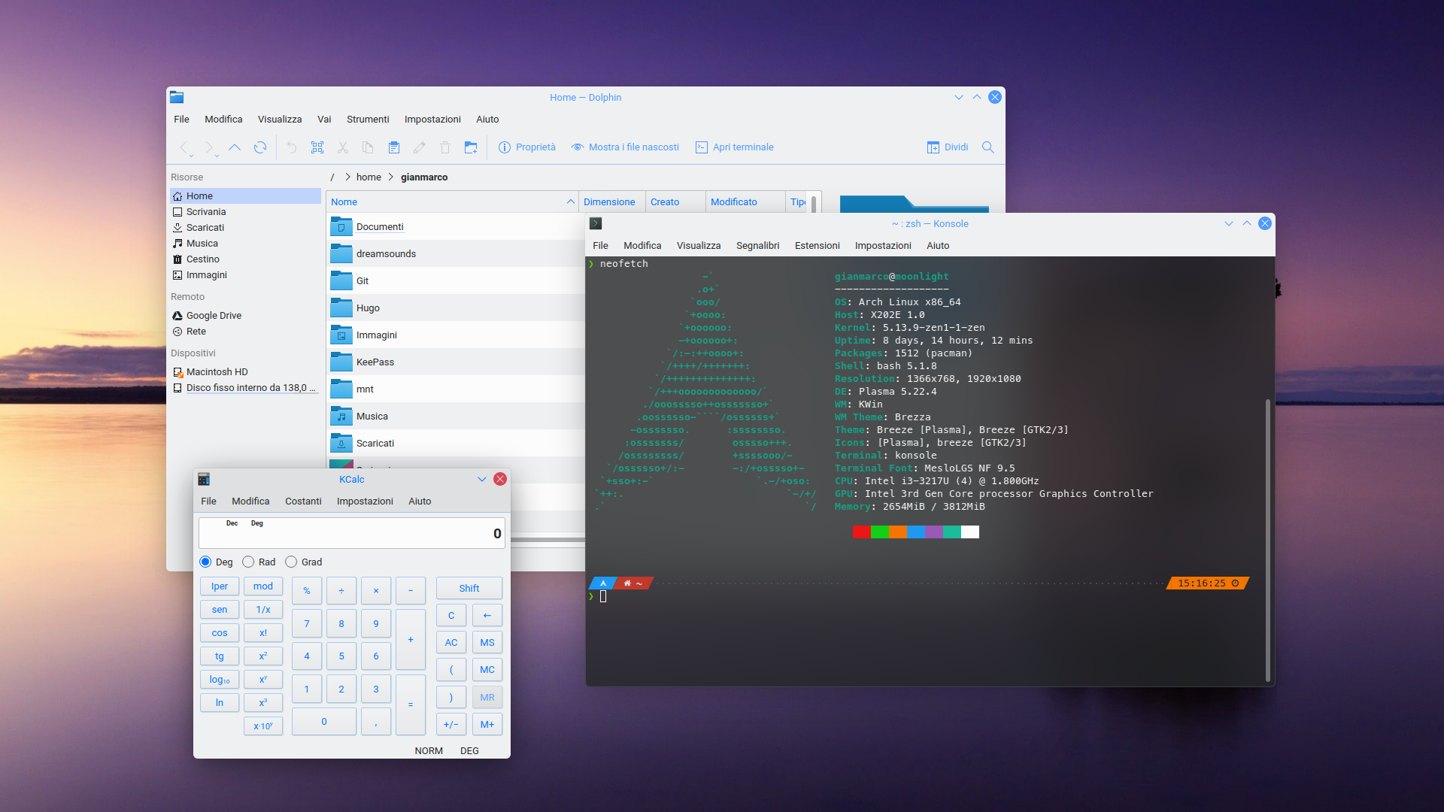Open Google Drive remote location

[x=245, y=316]
